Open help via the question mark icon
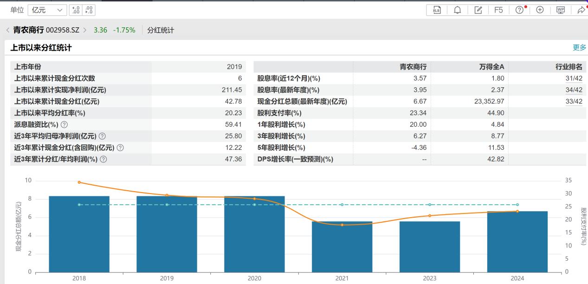The width and height of the screenshot is (588, 284). (x=520, y=10)
